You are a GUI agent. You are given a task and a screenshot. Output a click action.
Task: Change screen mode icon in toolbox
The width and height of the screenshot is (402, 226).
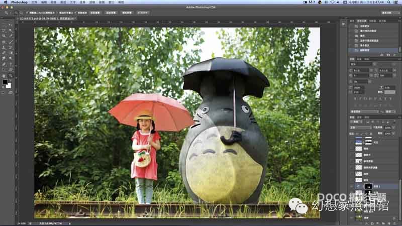coord(10,93)
